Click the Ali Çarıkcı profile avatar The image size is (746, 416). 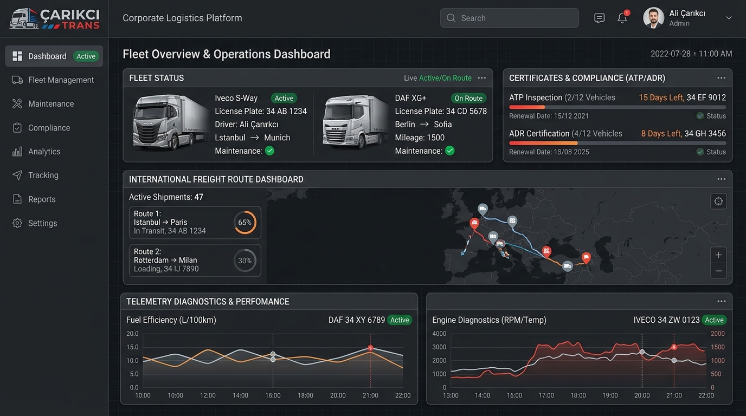(653, 18)
